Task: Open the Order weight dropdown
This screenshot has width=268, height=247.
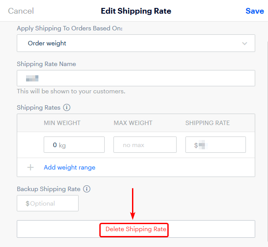Action: pos(136,43)
